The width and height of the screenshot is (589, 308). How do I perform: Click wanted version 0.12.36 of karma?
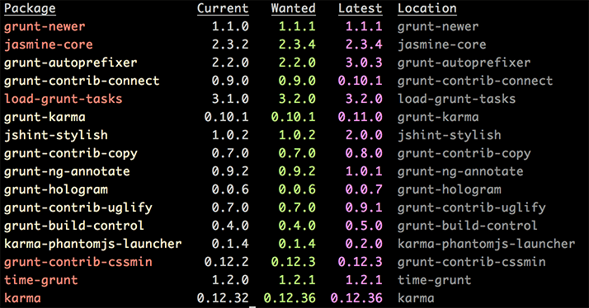(x=290, y=298)
